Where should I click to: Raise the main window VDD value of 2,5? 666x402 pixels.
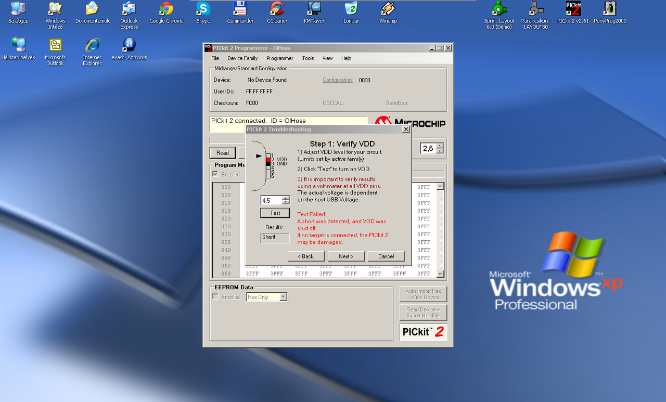point(440,146)
